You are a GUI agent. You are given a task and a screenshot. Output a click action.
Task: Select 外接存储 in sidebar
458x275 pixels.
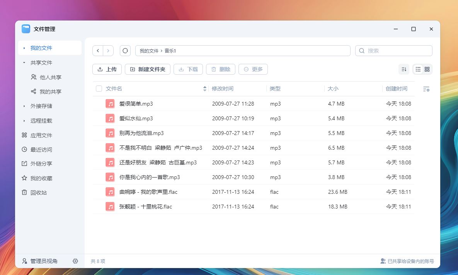[41, 106]
